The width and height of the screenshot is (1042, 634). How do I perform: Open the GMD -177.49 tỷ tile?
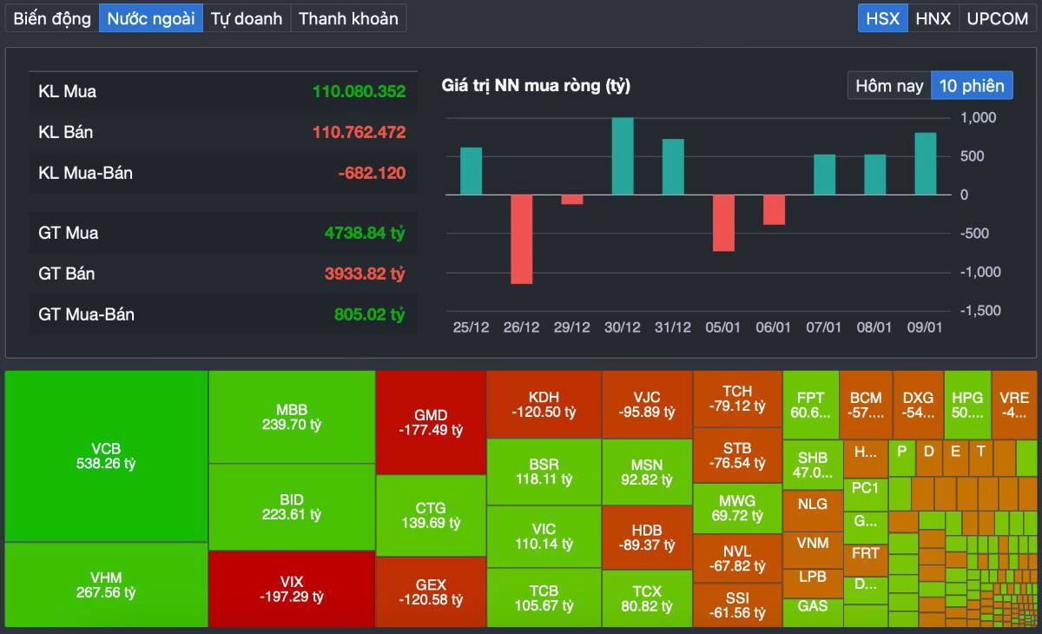[x=431, y=423]
